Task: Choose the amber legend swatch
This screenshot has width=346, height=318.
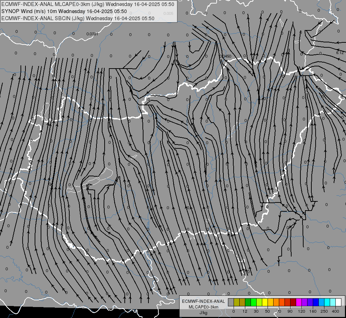Action: (x=270, y=302)
